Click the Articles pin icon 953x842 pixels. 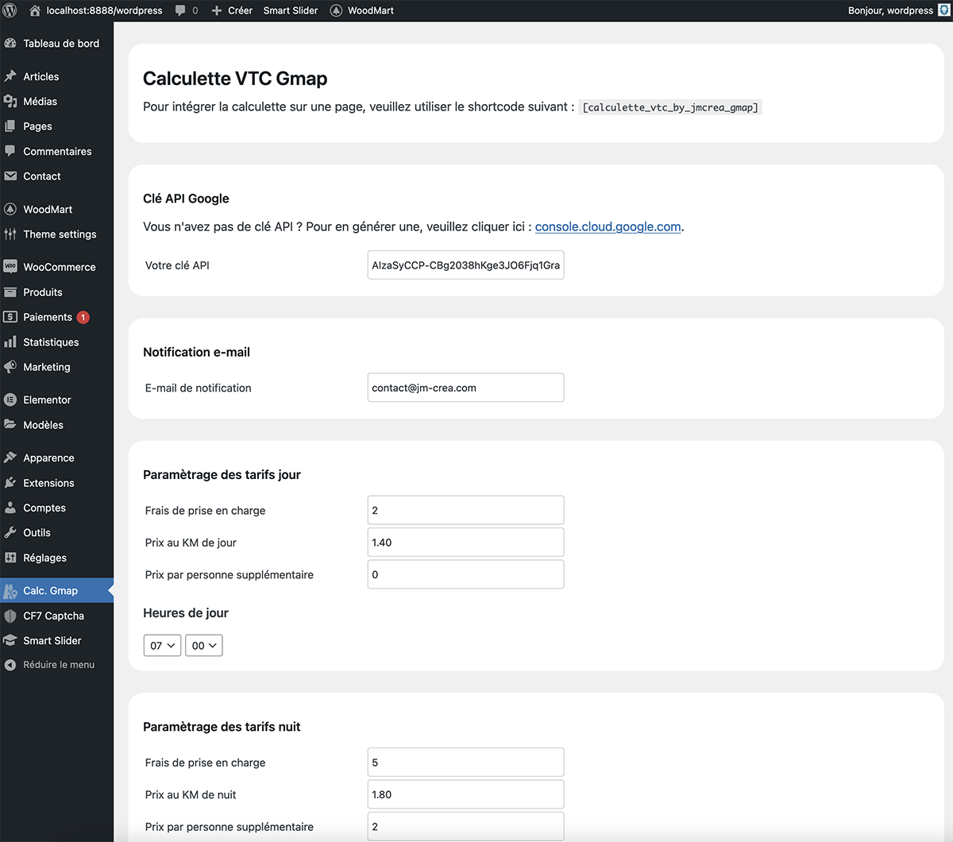click(10, 76)
